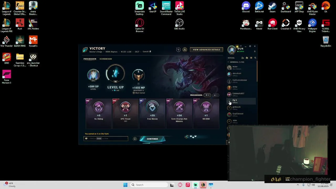The width and height of the screenshot is (336, 189).
Task: Open the Streamlabs Desktop shortcut
Action: (140, 8)
